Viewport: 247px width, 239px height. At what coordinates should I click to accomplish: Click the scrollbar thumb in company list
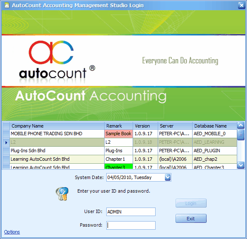coord(241,135)
